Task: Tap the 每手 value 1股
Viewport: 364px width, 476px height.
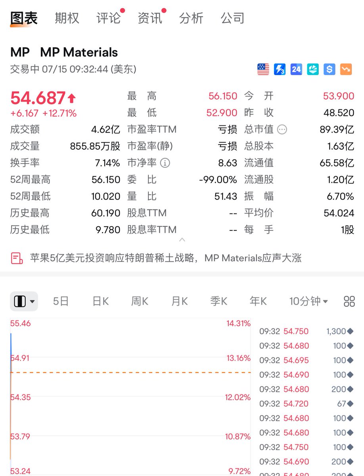Action: pos(347,229)
